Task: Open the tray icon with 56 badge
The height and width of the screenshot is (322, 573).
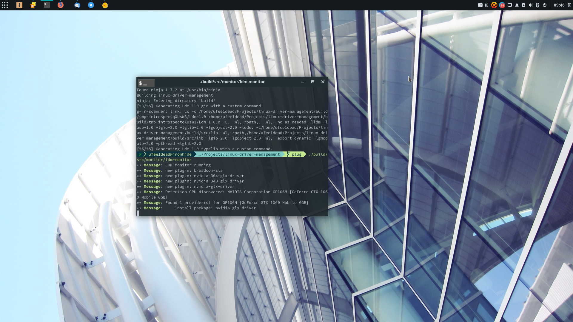Action: 502,5
